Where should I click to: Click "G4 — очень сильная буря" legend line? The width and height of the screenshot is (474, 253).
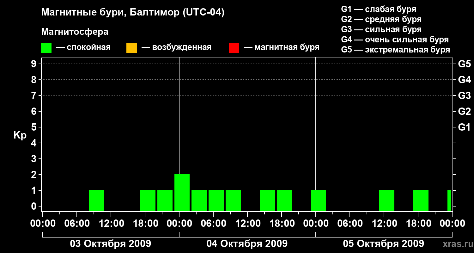coord(395,40)
